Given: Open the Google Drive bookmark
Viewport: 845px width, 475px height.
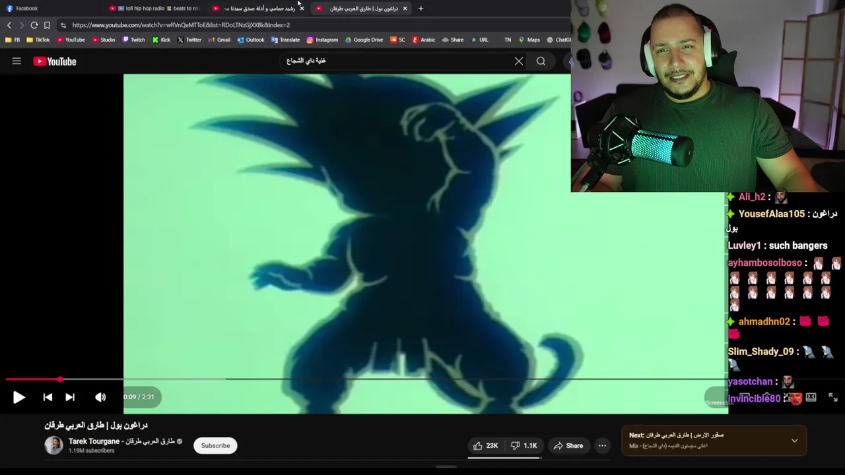Looking at the screenshot, I should coord(364,40).
